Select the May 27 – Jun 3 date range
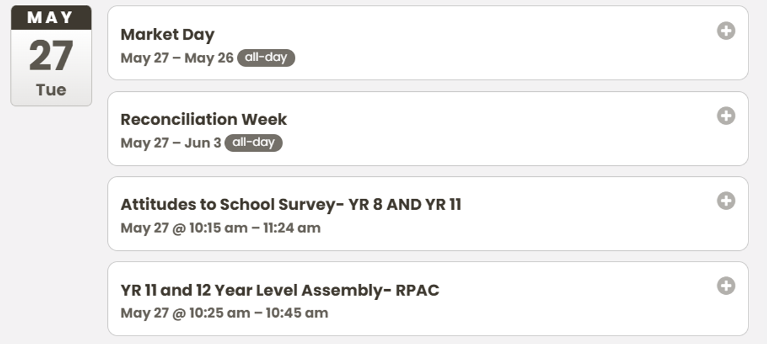Viewport: 767px width, 344px height. 171,143
